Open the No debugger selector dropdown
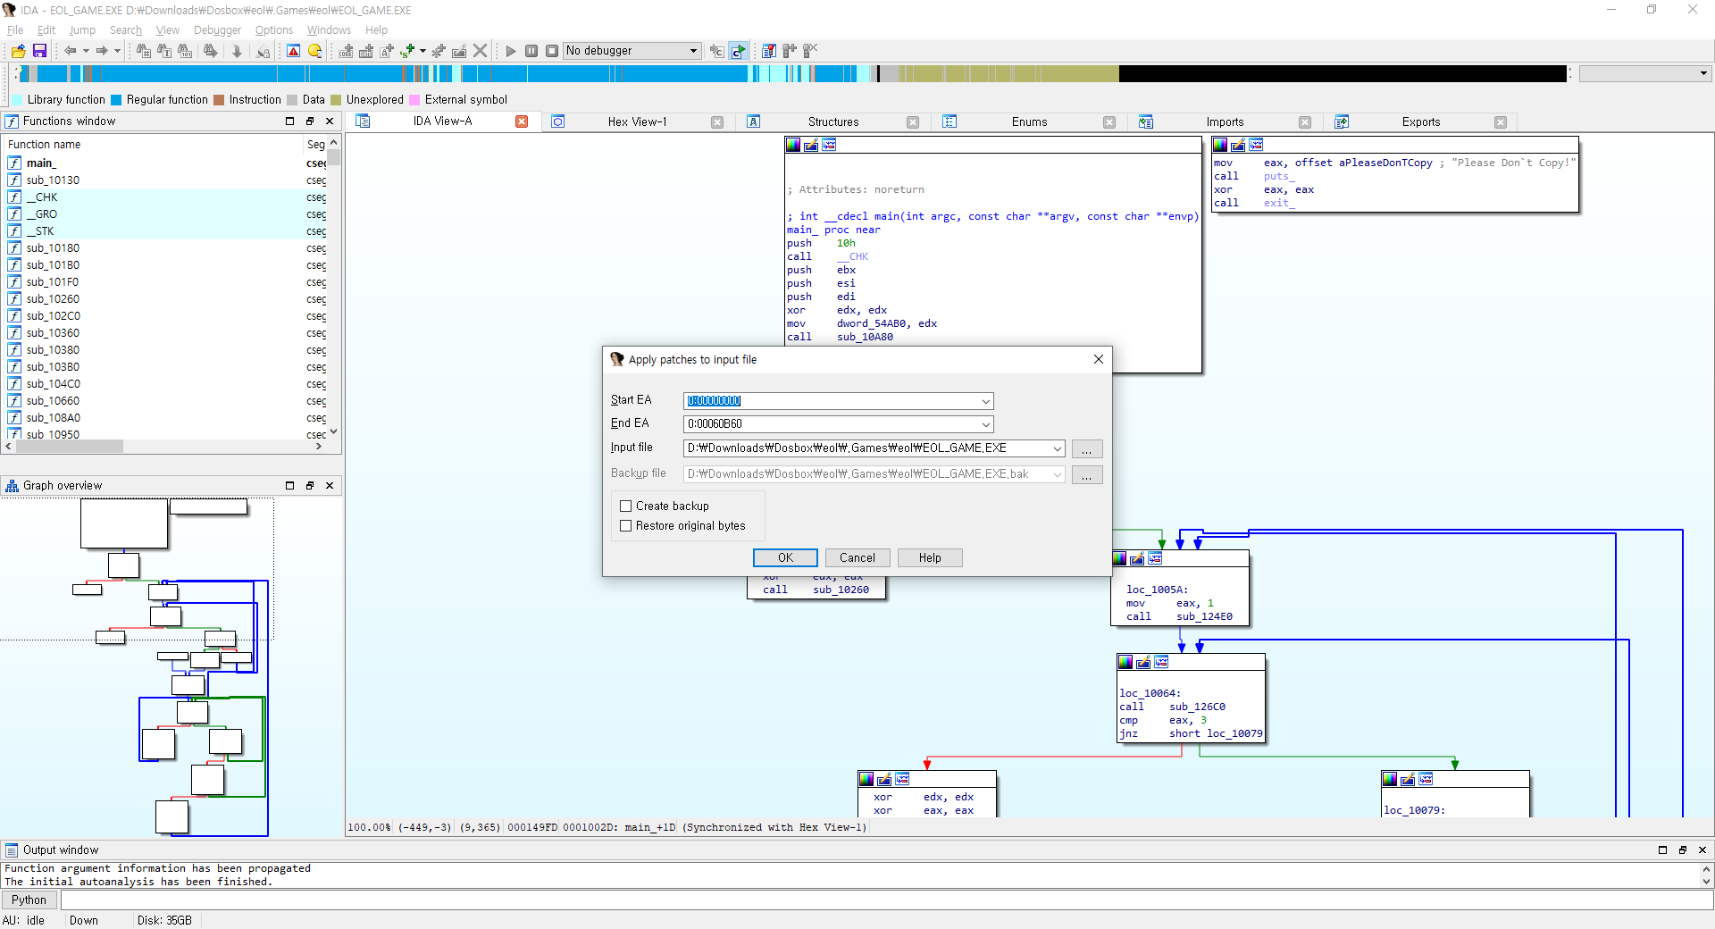1715x929 pixels. [693, 51]
